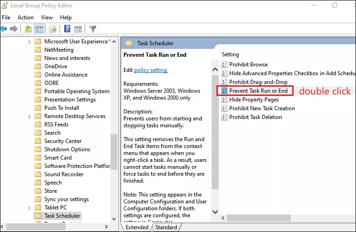Select Prohibit Task Deletion setting text
Image resolution: width=356 pixels, height=232 pixels.
[x=255, y=117]
